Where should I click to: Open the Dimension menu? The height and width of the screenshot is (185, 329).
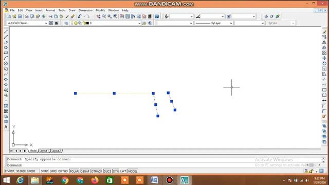tap(85, 10)
